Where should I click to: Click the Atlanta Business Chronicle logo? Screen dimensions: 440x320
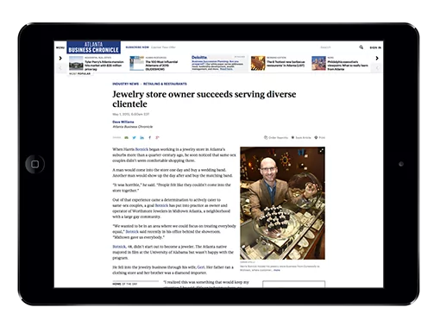click(94, 47)
